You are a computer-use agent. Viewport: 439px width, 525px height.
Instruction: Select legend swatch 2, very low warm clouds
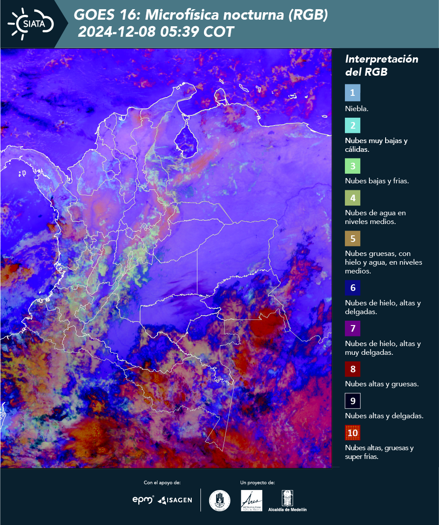pos(352,126)
